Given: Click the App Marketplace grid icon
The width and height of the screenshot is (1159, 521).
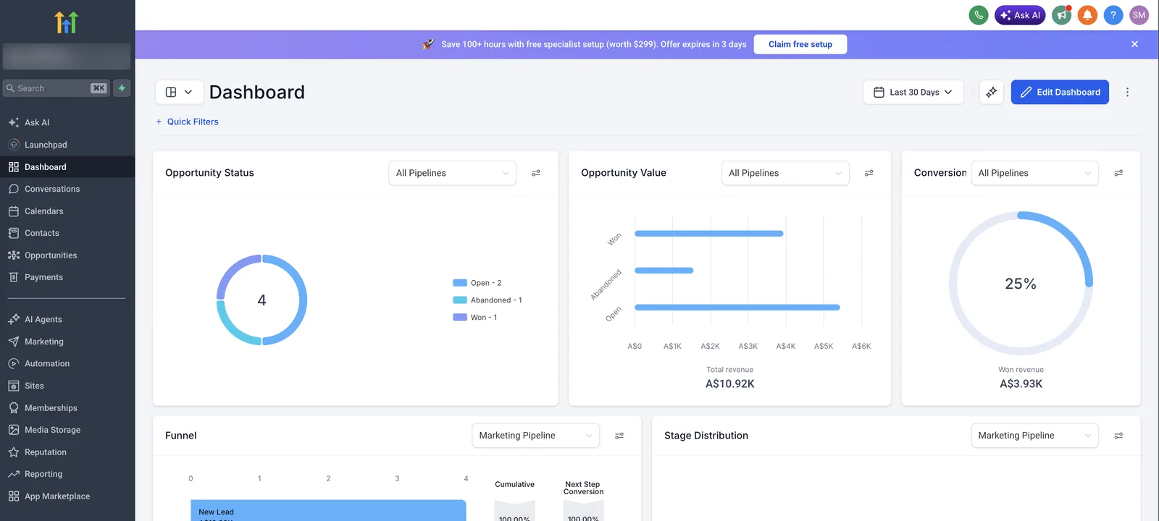Looking at the screenshot, I should tap(14, 496).
